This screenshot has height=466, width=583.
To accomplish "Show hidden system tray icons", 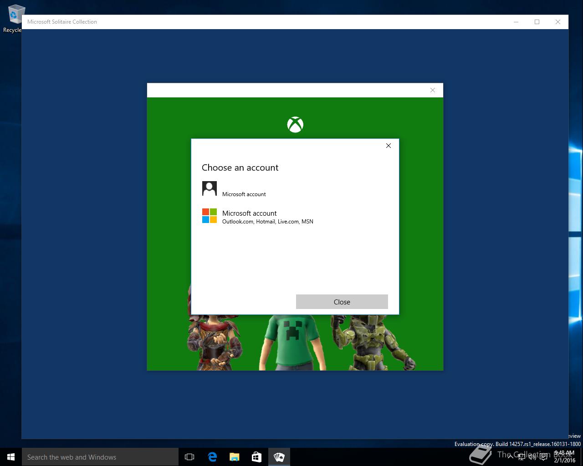I will (x=510, y=457).
